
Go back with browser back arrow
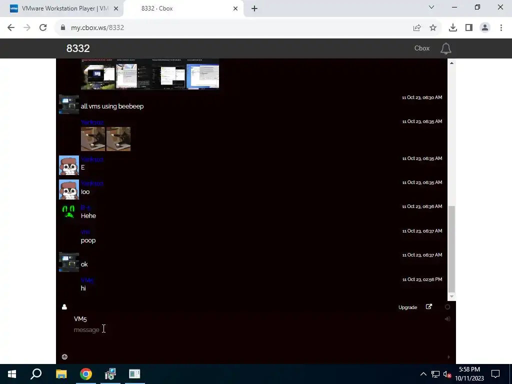(x=11, y=27)
